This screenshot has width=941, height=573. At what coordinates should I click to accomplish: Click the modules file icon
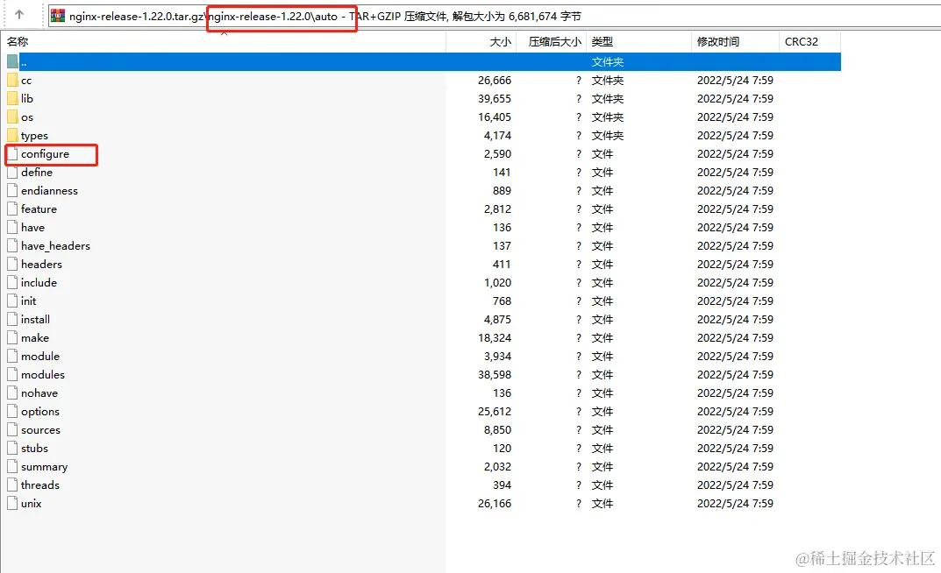click(x=12, y=375)
